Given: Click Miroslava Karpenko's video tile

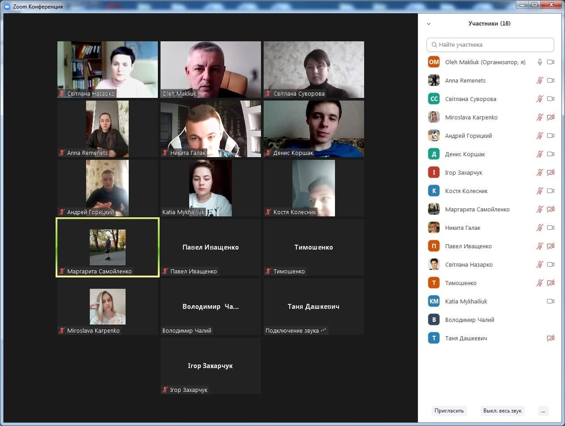Looking at the screenshot, I should coord(108,307).
